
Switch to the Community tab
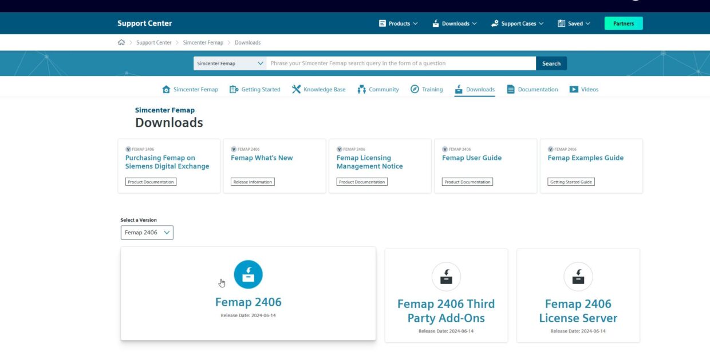click(378, 89)
